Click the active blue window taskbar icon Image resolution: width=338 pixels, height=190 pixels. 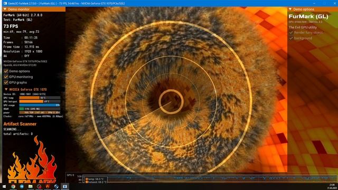(x=65, y=186)
